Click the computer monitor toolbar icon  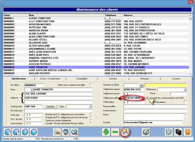pyautogui.click(x=66, y=132)
